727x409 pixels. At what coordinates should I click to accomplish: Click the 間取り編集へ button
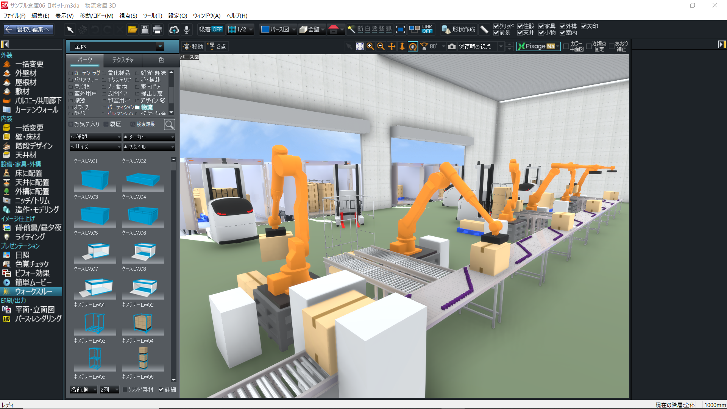28,30
